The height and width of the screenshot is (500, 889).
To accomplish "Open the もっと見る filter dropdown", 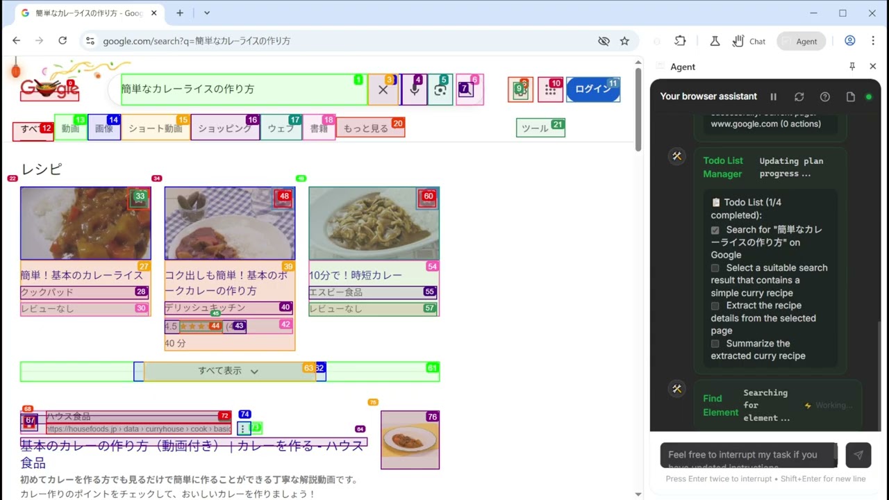I will [x=371, y=128].
